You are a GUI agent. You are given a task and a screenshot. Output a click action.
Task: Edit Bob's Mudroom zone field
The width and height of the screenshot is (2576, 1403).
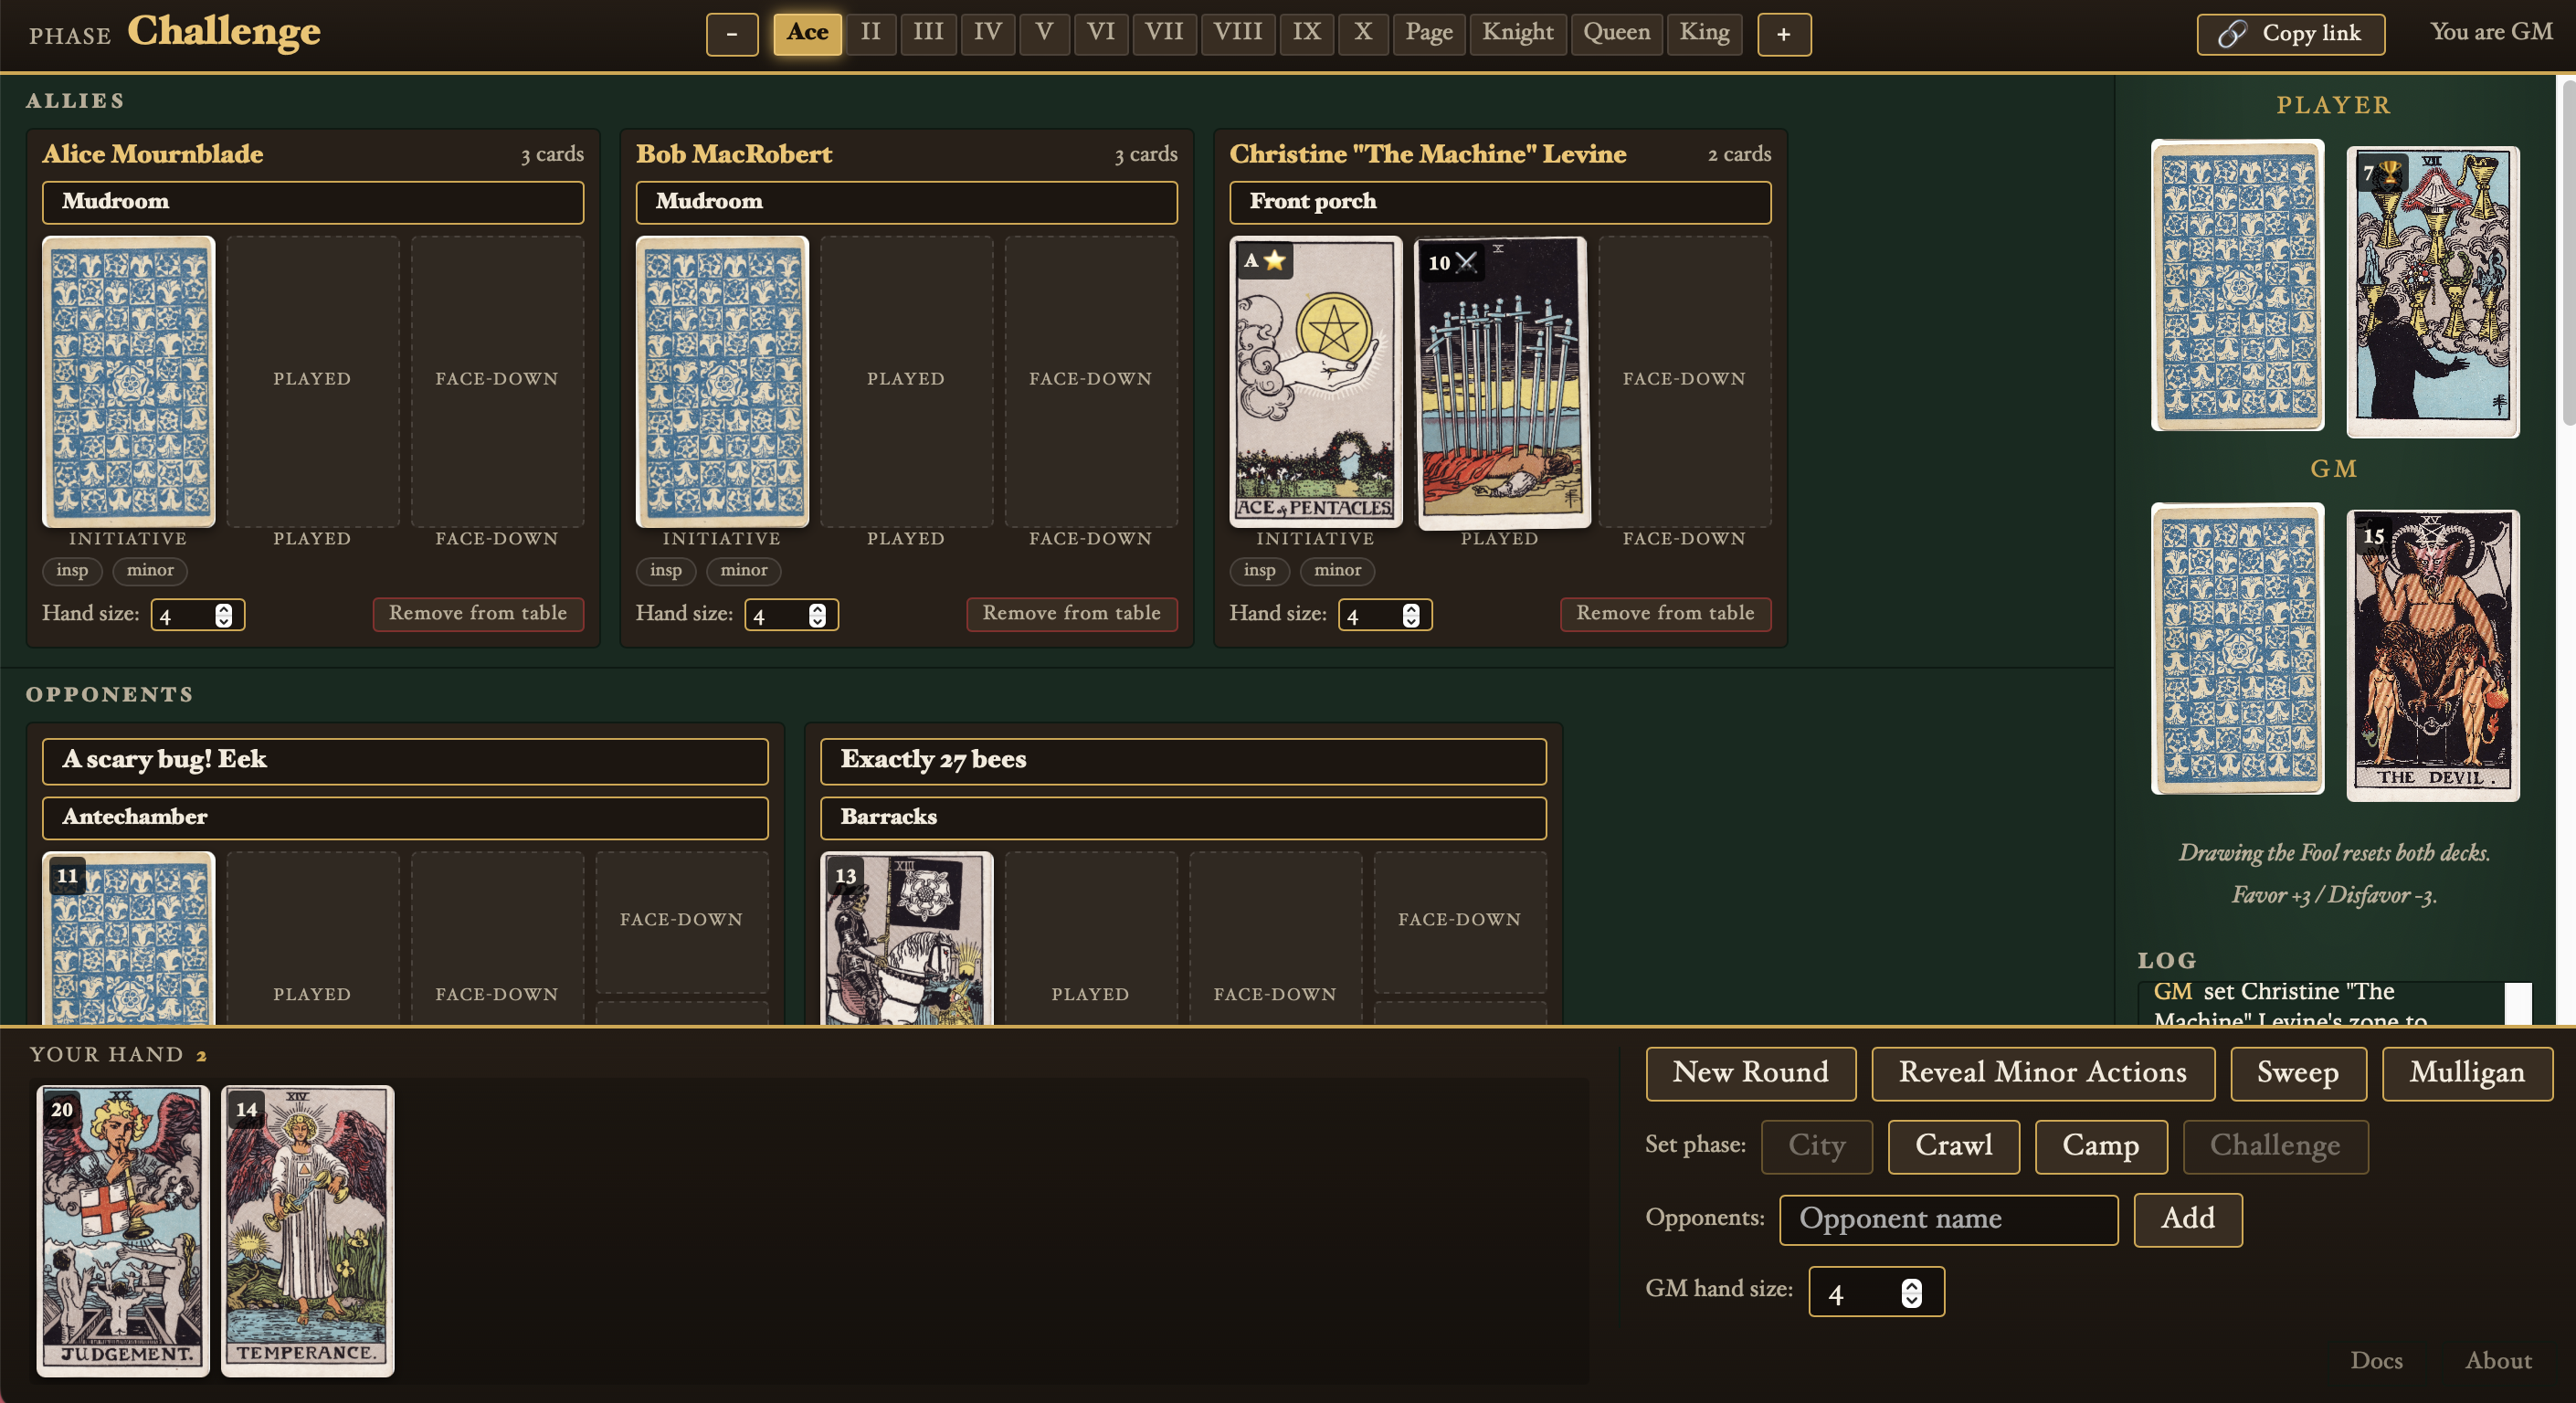[906, 202]
